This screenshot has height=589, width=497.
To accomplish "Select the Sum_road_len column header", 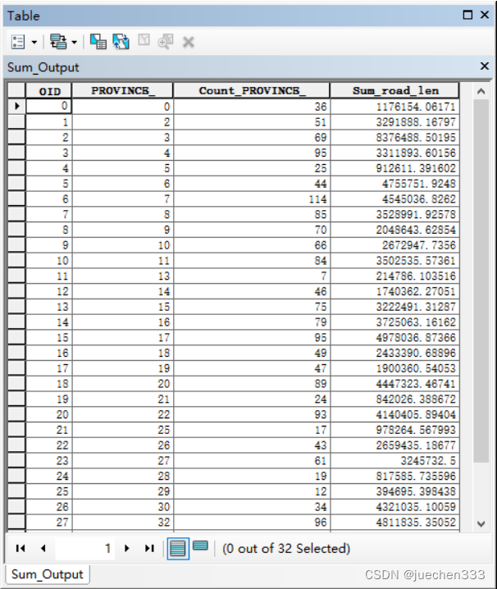I will tap(394, 91).
